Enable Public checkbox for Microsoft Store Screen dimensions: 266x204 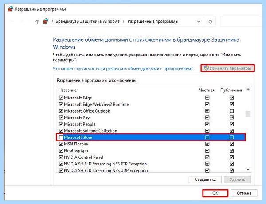click(x=231, y=137)
